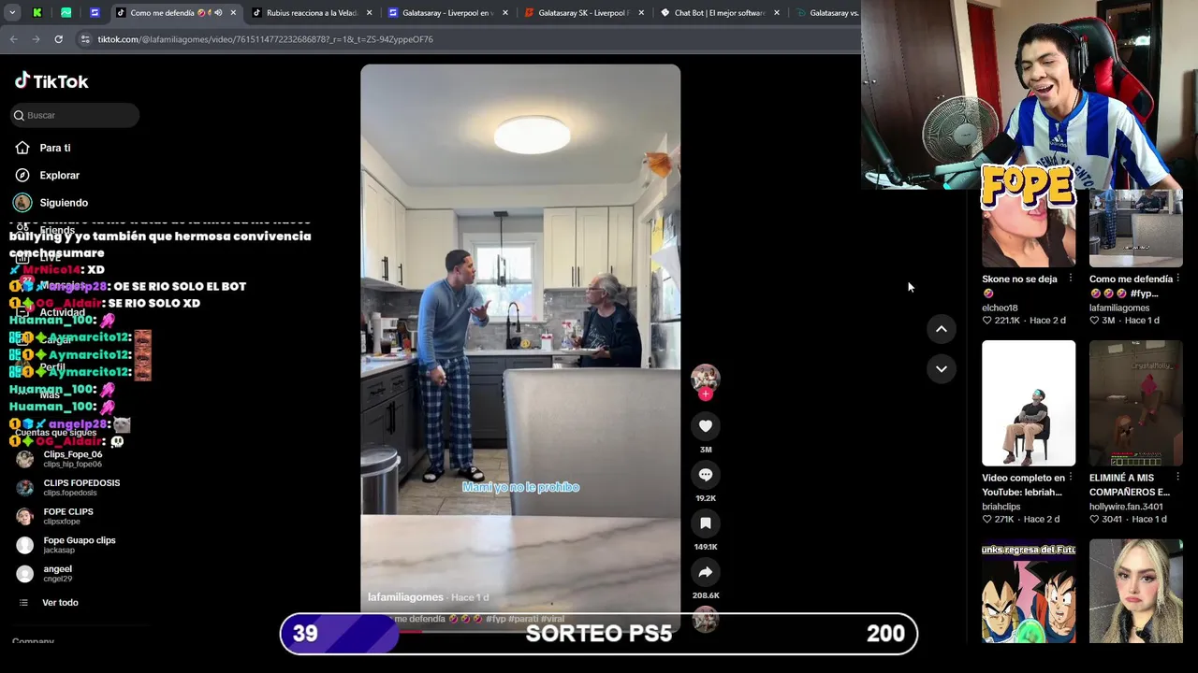Click the browser forward arrow

click(x=36, y=39)
